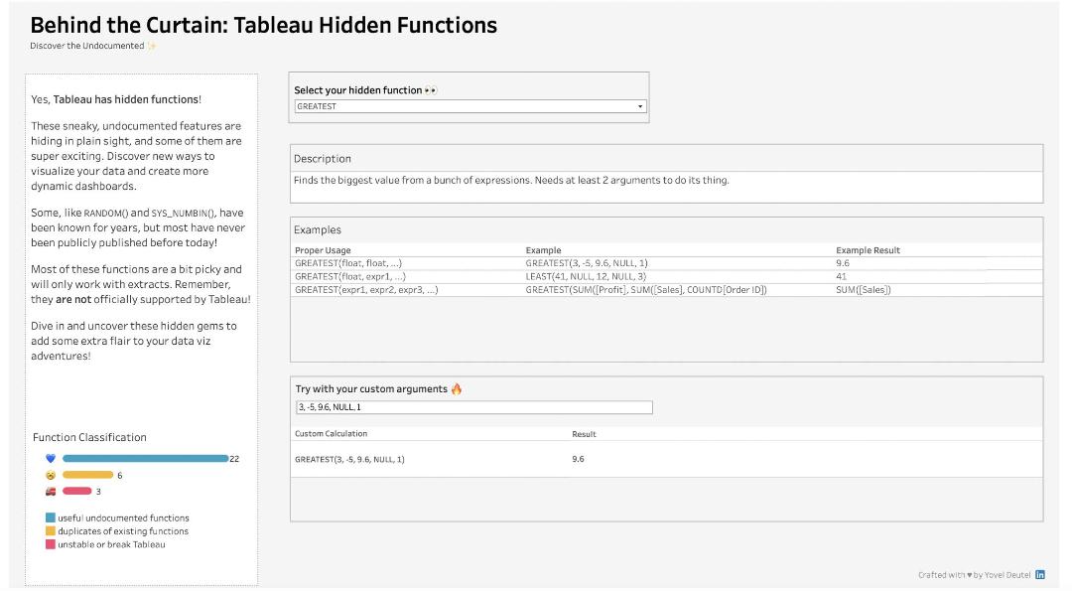
Task: Select the blue bar labeled 22
Action: [145, 459]
